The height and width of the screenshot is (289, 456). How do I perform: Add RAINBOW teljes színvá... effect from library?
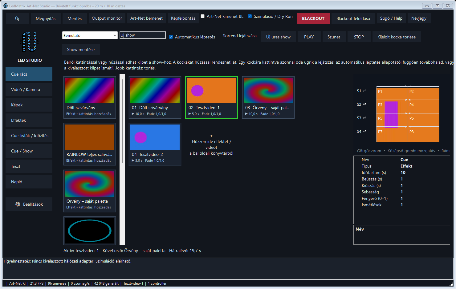click(90, 144)
